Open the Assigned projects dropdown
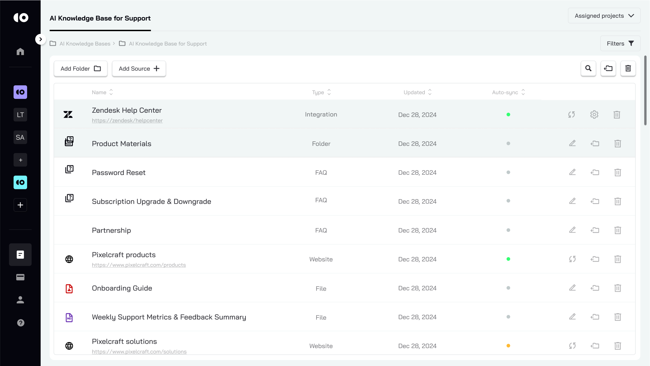The height and width of the screenshot is (366, 650). [x=604, y=16]
